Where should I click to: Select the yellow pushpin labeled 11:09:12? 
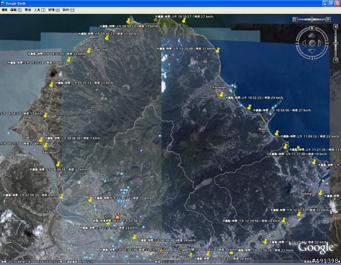[277, 133]
